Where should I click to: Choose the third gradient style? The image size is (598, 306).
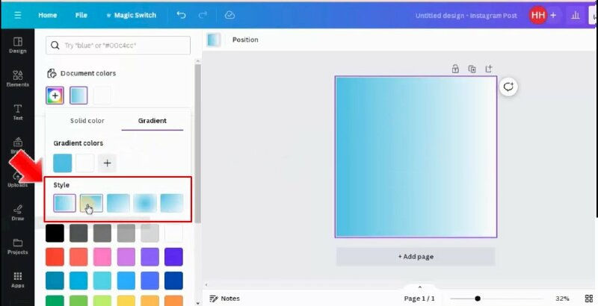(118, 203)
